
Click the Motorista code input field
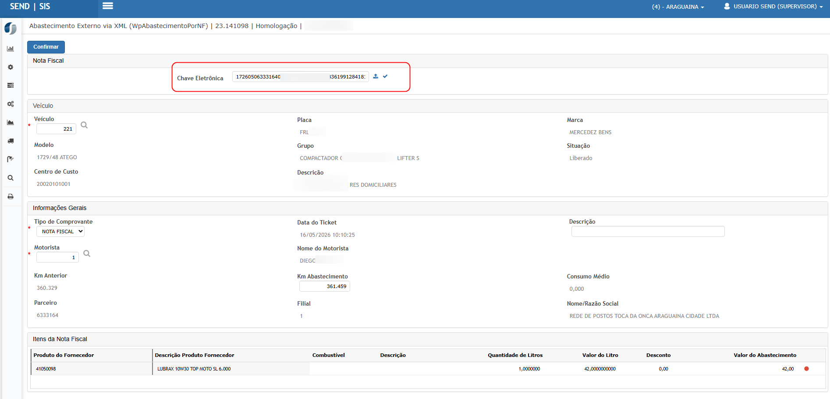click(x=57, y=257)
